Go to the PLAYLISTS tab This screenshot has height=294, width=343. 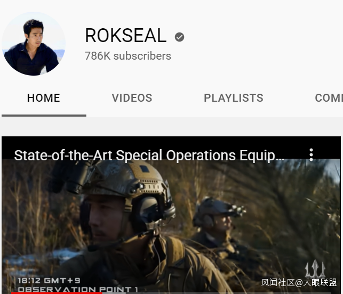234,98
